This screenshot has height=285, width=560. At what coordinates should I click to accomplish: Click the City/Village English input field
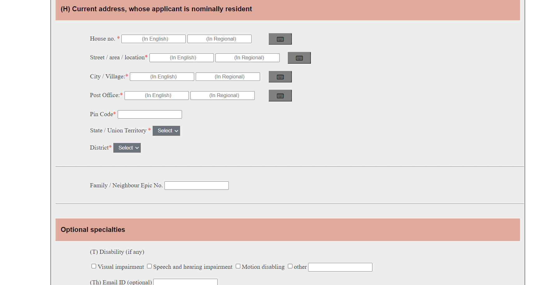[161, 76]
